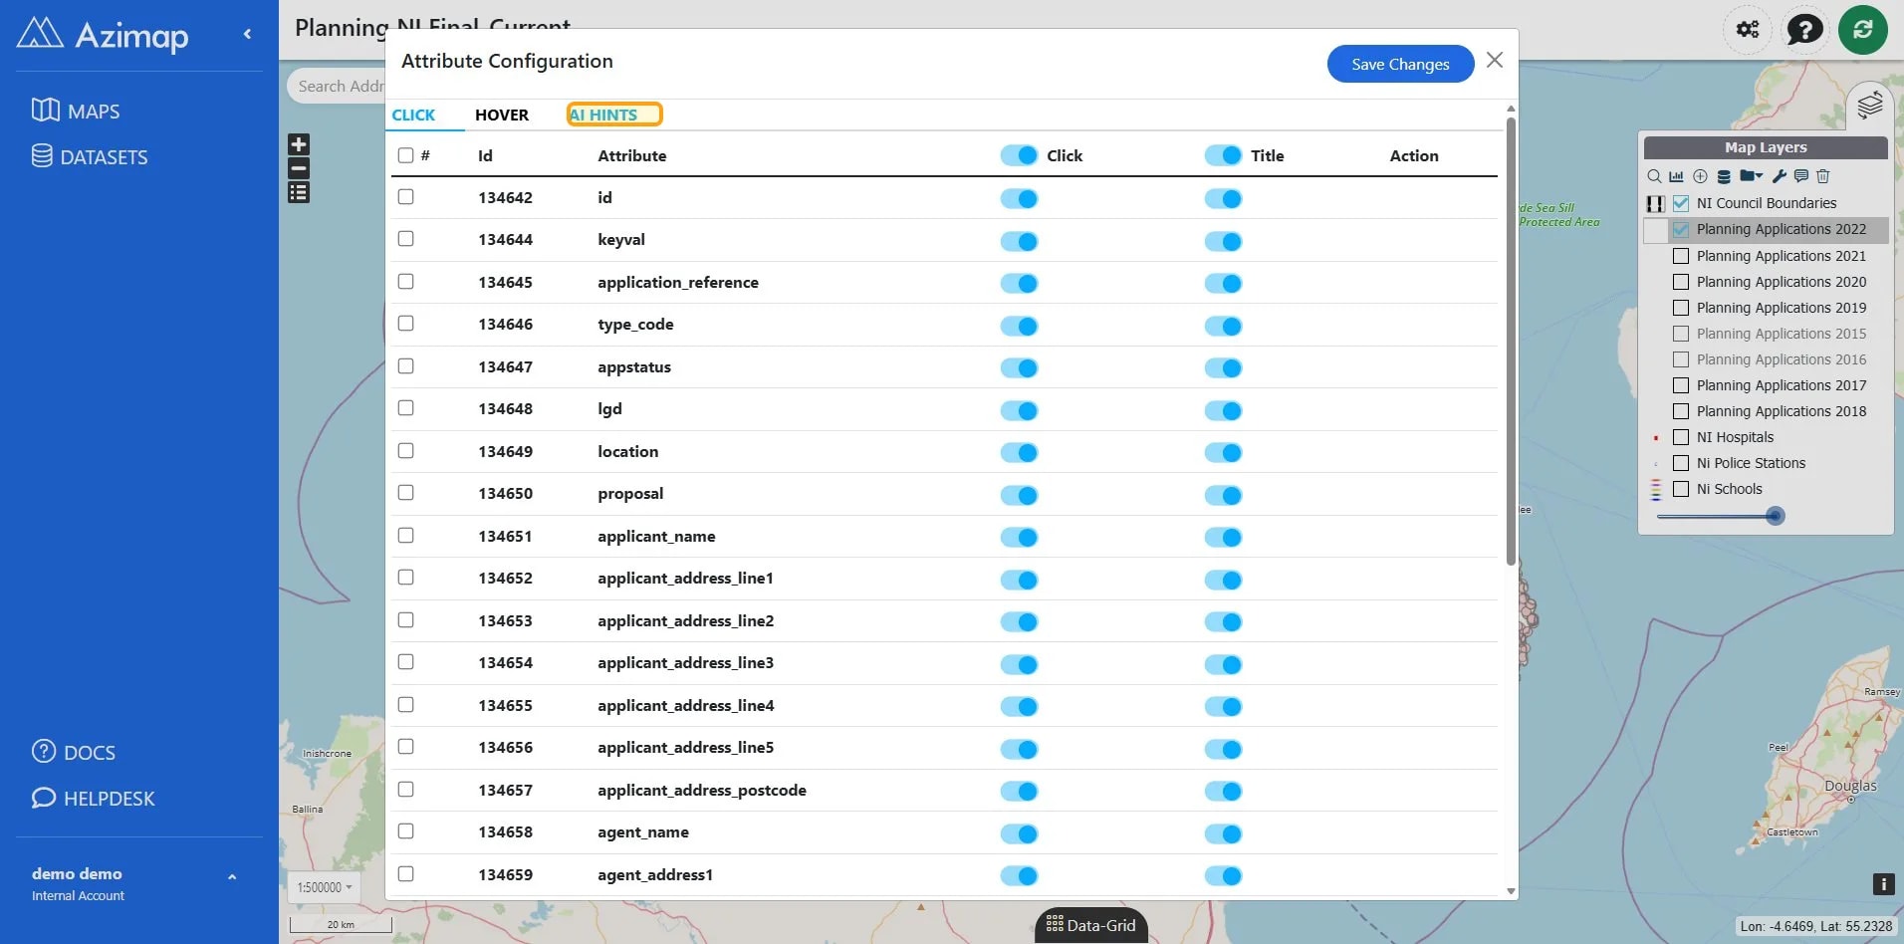
Task: Open the help question mark icon
Action: [x=1804, y=29]
